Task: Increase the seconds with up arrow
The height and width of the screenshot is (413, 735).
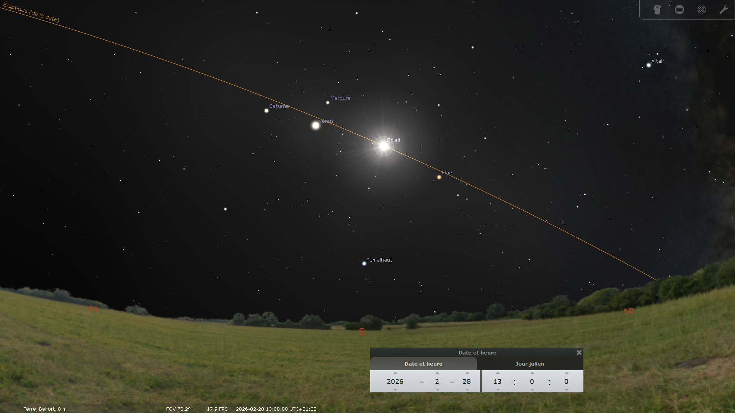Action: (567, 373)
